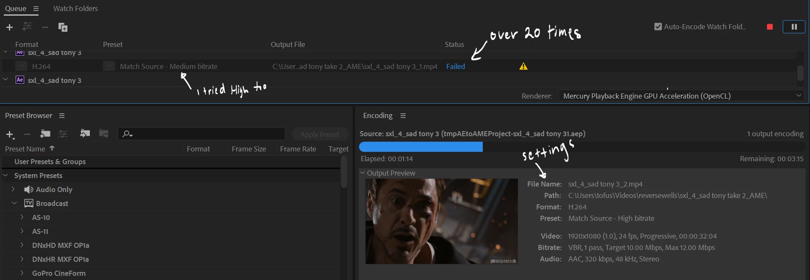Expand the DNxHR MXF OP1a presets
The height and width of the screenshot is (280, 810).
click(x=22, y=259)
